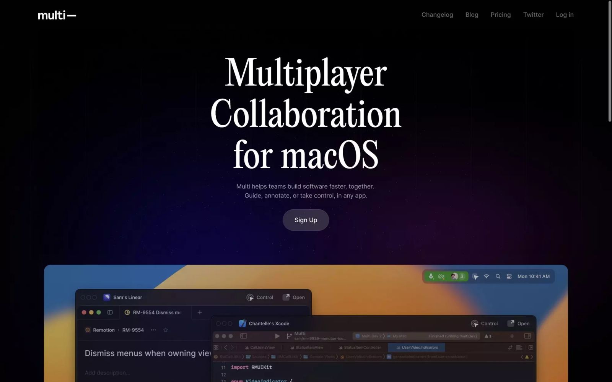This screenshot has width=612, height=382.
Task: Click the Xcode related items grid icon
Action: 216,347
